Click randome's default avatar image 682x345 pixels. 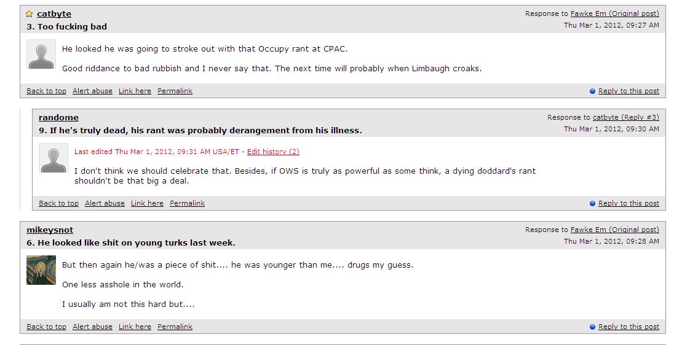pyautogui.click(x=54, y=158)
